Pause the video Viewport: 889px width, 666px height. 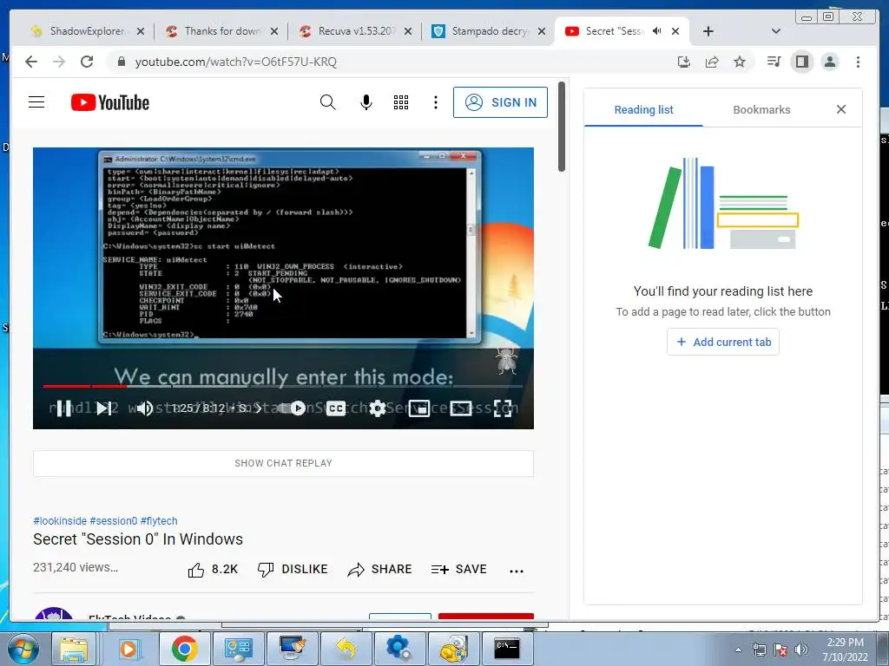click(x=63, y=408)
